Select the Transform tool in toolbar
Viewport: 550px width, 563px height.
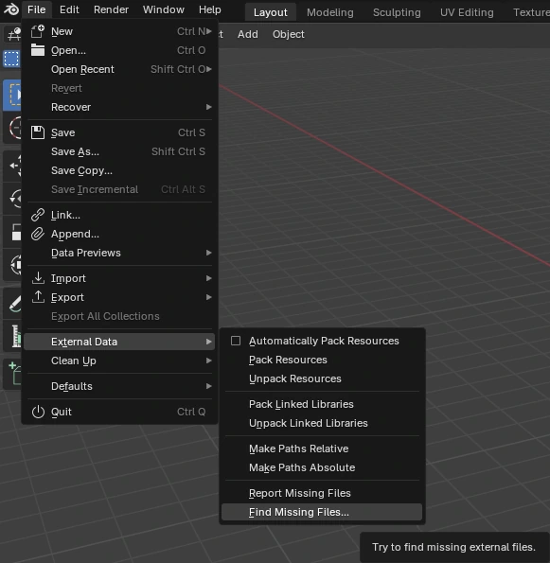(x=12, y=265)
